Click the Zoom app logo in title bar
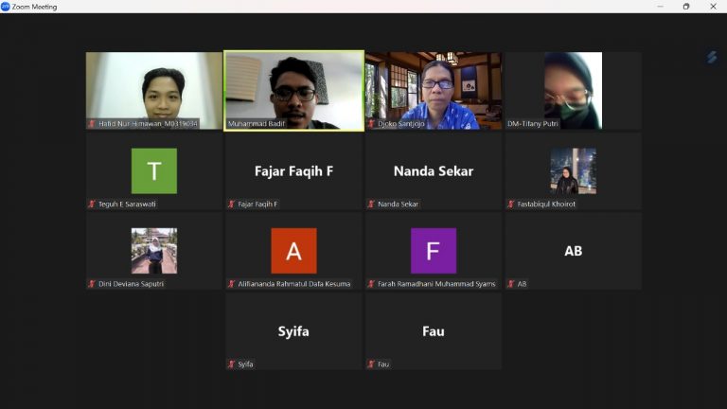The image size is (727, 409). pos(5,6)
